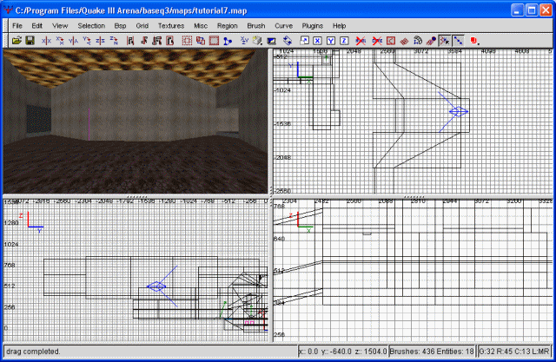
Task: Click Select Partial Tall icon
Action: [x=157, y=41]
